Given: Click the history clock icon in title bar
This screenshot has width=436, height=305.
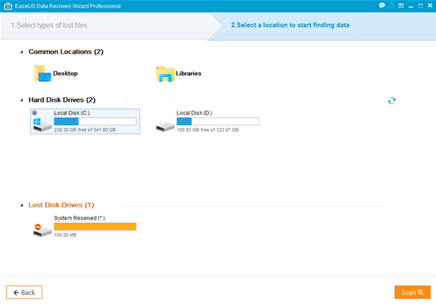Looking at the screenshot, I should click(392, 6).
